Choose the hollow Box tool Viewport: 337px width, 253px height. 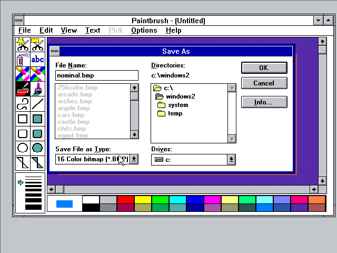[23, 119]
